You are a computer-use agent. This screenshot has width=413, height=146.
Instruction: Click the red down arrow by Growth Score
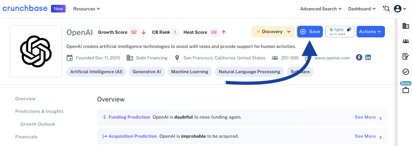(144, 32)
